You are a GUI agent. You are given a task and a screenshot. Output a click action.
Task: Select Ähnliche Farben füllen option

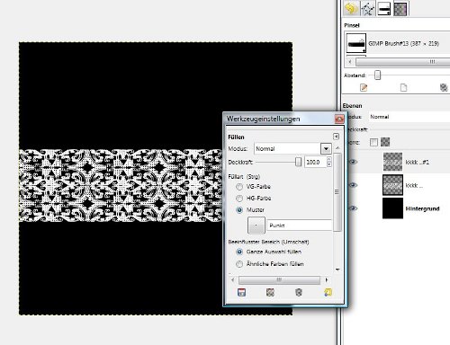coord(239,264)
